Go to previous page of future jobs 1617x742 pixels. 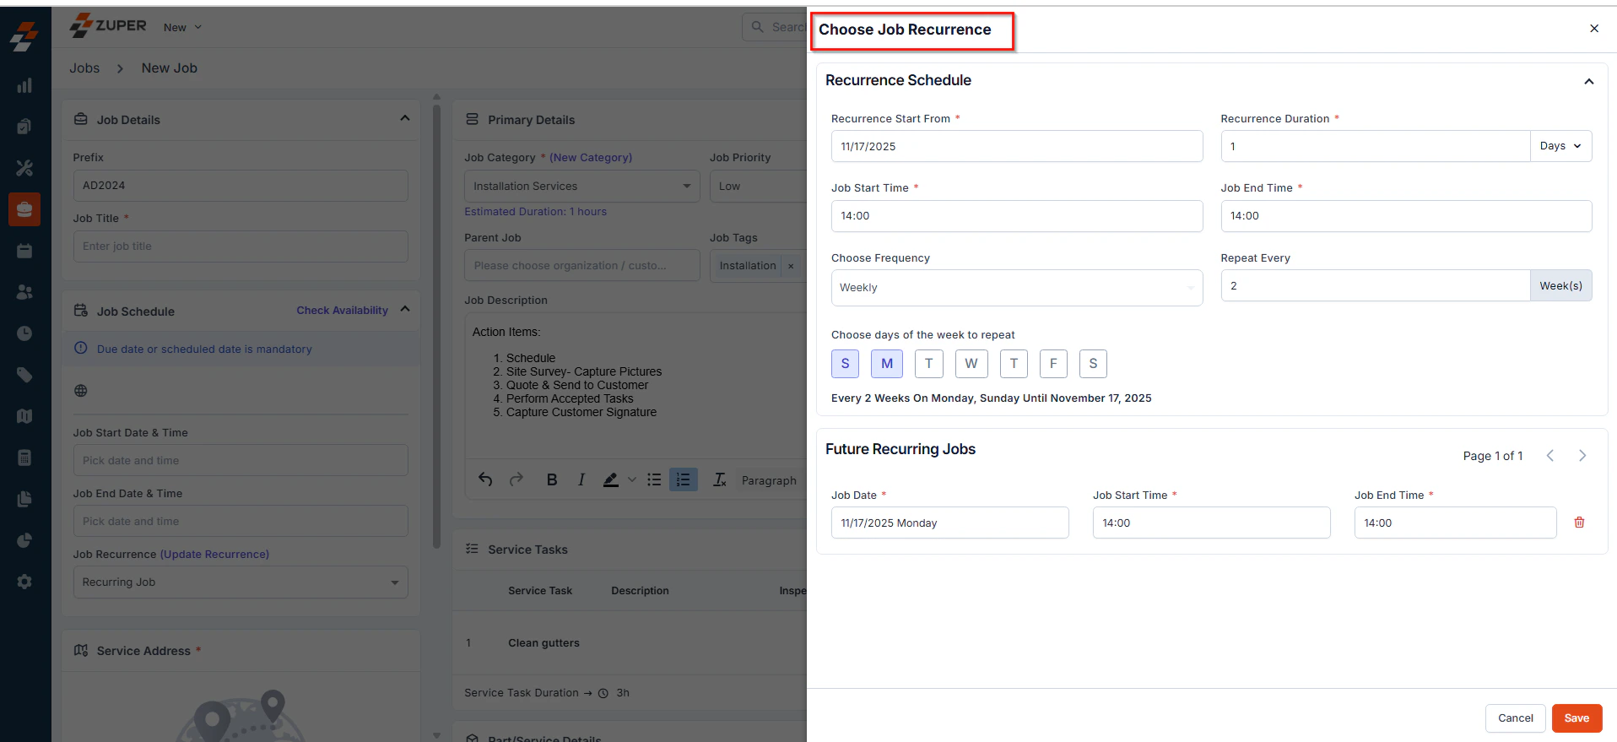click(1550, 456)
